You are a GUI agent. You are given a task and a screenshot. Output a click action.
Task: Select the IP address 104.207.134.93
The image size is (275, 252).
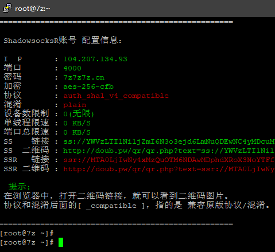point(95,59)
